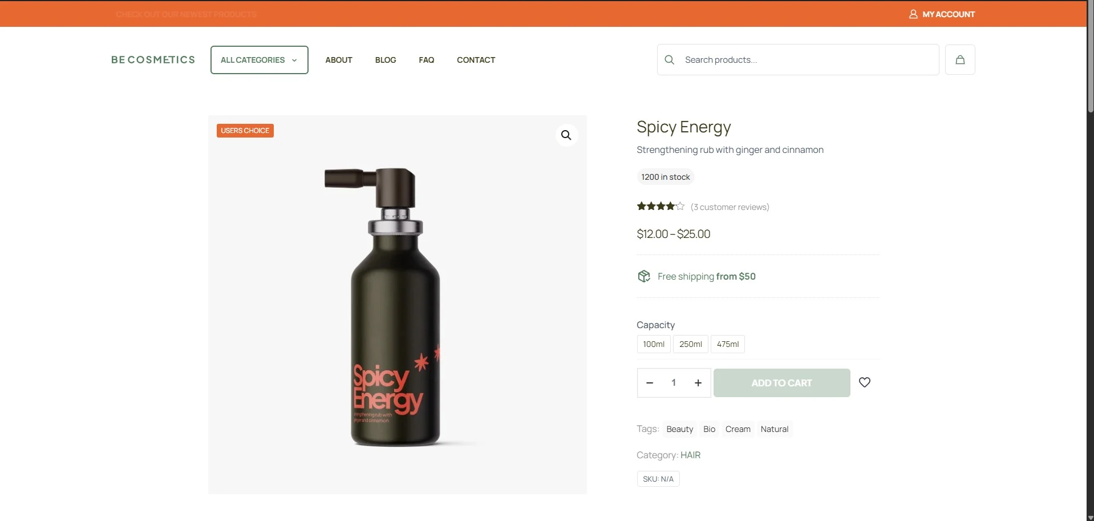This screenshot has height=521, width=1094.
Task: Click the free shipping box icon
Action: coord(644,276)
